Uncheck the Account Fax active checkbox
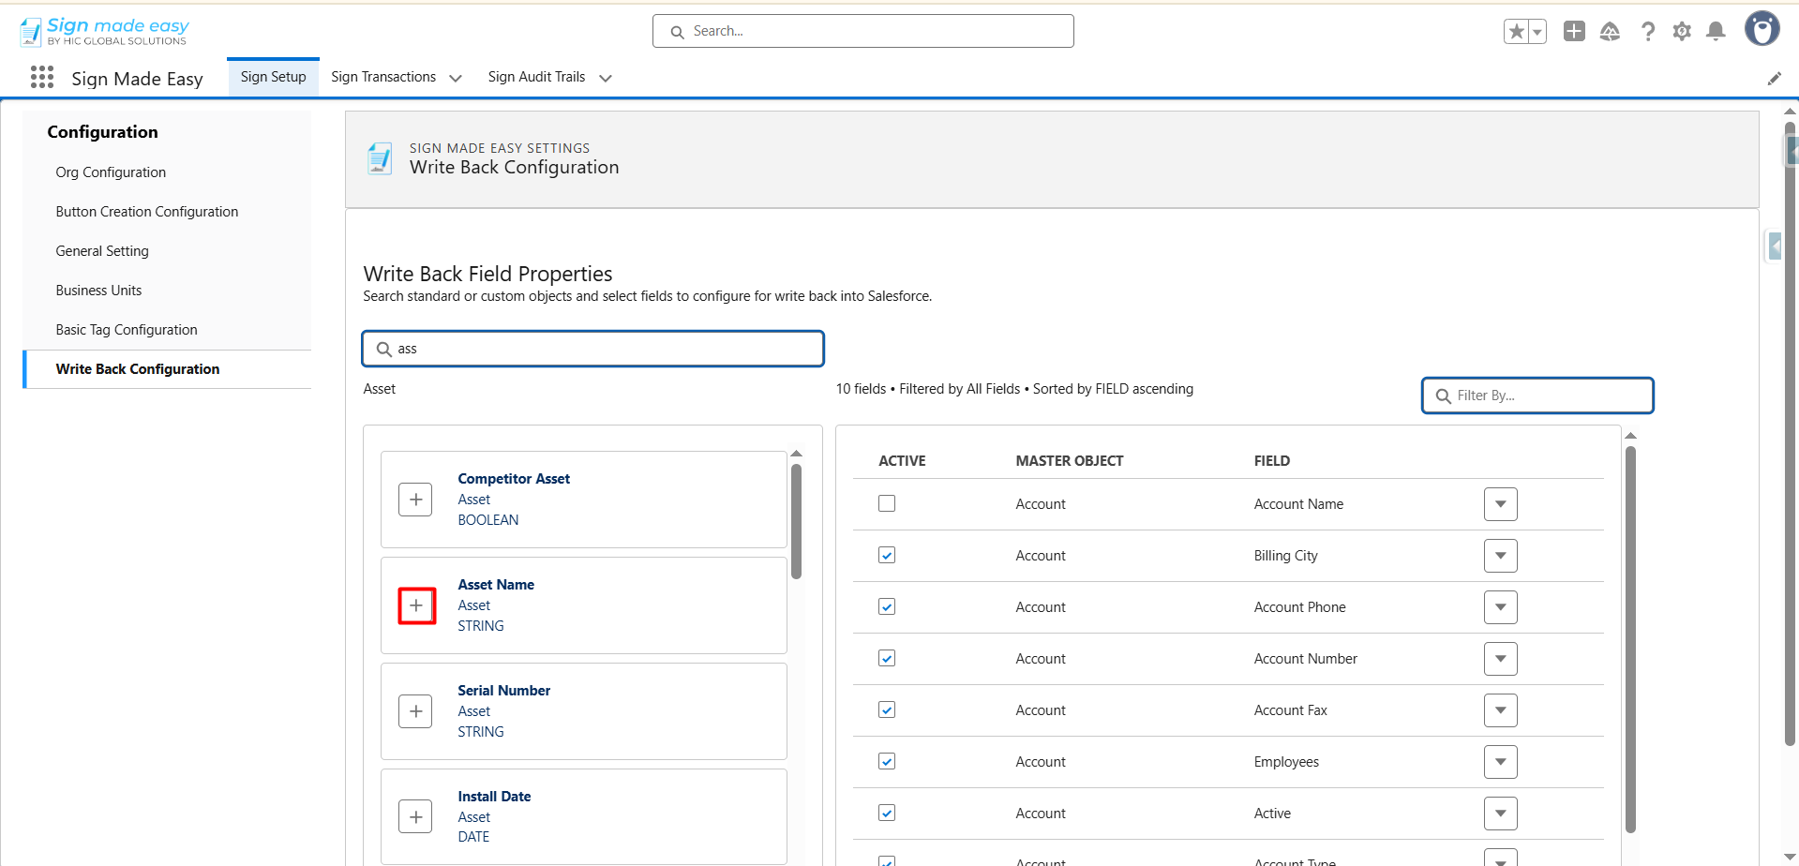This screenshot has width=1799, height=866. pyautogui.click(x=887, y=709)
